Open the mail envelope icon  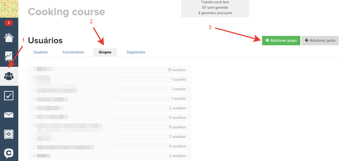point(9,115)
